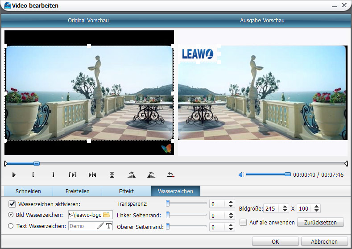The image size is (352, 249).
Task: Select the Text Wasserzeichen radio button
Action: click(11, 226)
